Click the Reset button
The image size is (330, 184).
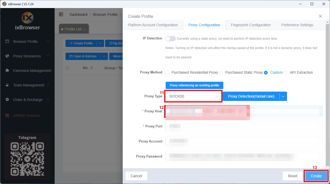pos(293,176)
